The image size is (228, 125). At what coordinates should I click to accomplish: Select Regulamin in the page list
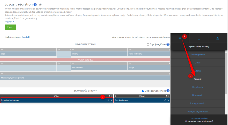[x=197, y=87]
